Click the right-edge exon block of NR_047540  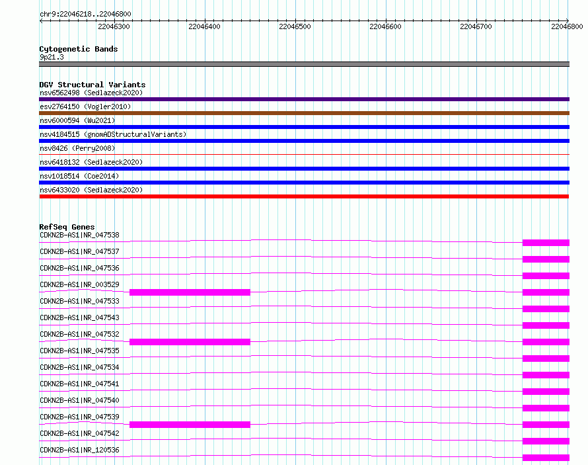point(546,408)
